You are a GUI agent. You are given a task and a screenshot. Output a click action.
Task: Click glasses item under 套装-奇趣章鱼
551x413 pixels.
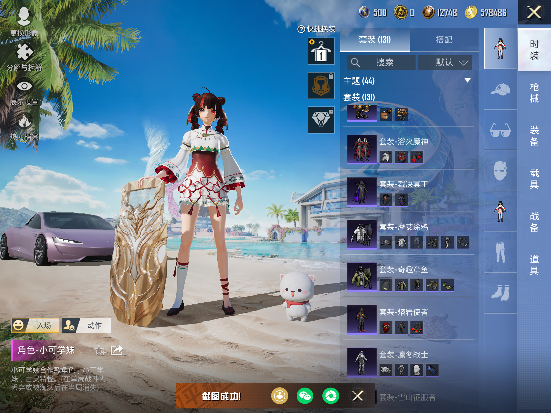pos(447,285)
